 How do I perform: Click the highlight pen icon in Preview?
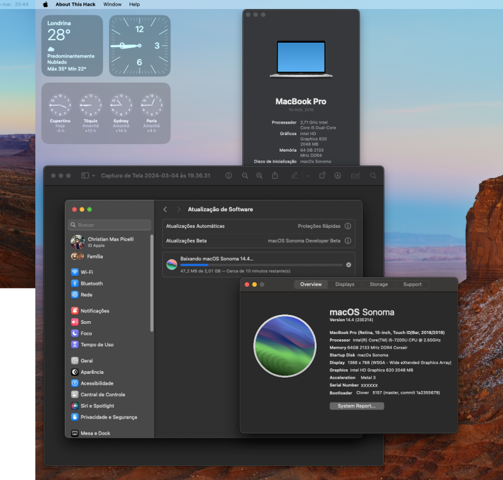[294, 175]
